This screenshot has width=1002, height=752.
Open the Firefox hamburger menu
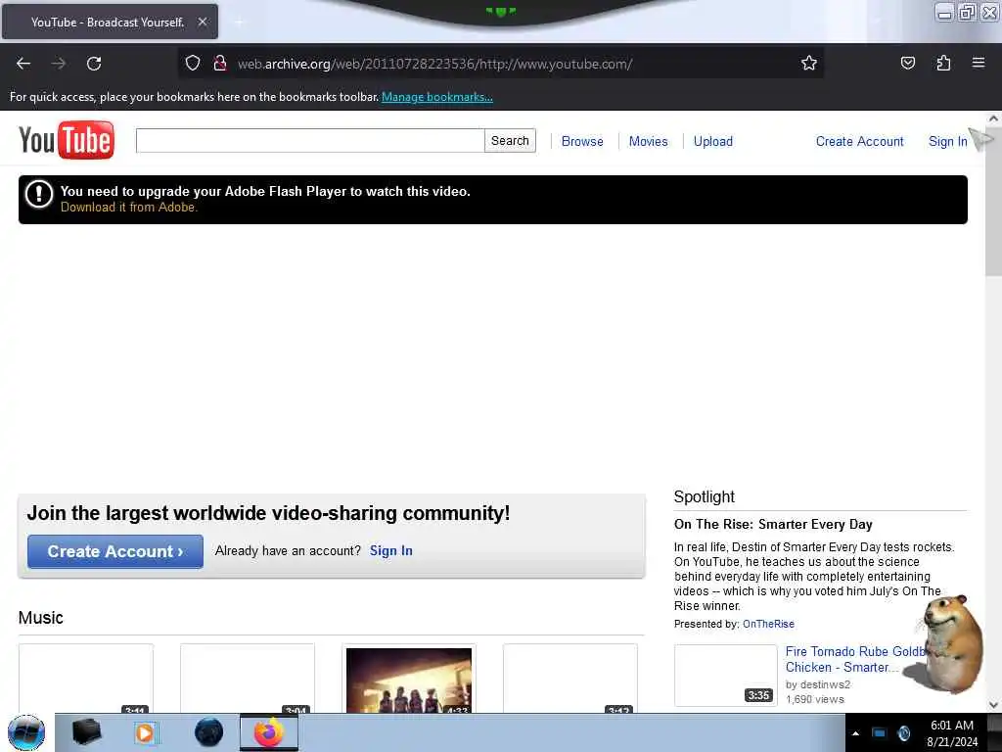(979, 63)
